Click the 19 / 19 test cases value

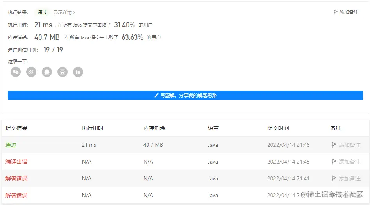coord(53,50)
